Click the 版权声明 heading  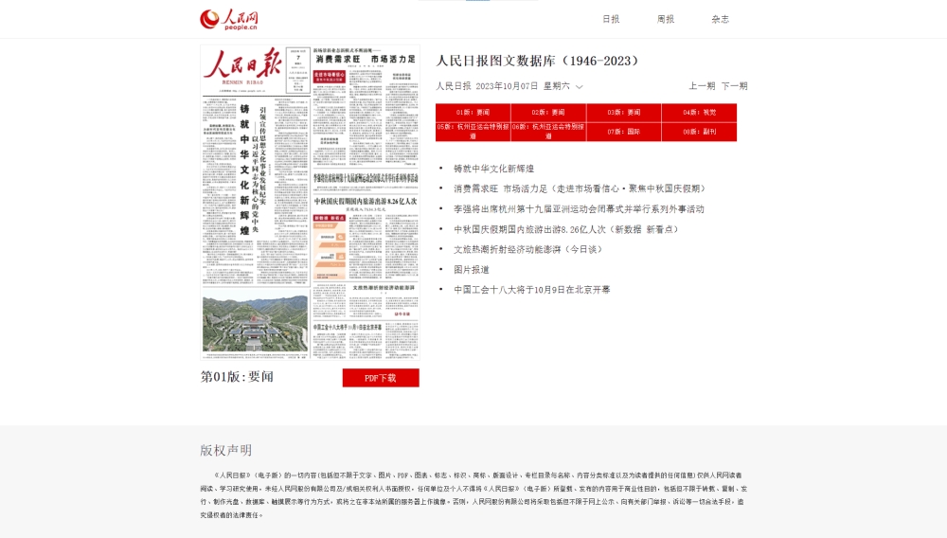pyautogui.click(x=226, y=451)
